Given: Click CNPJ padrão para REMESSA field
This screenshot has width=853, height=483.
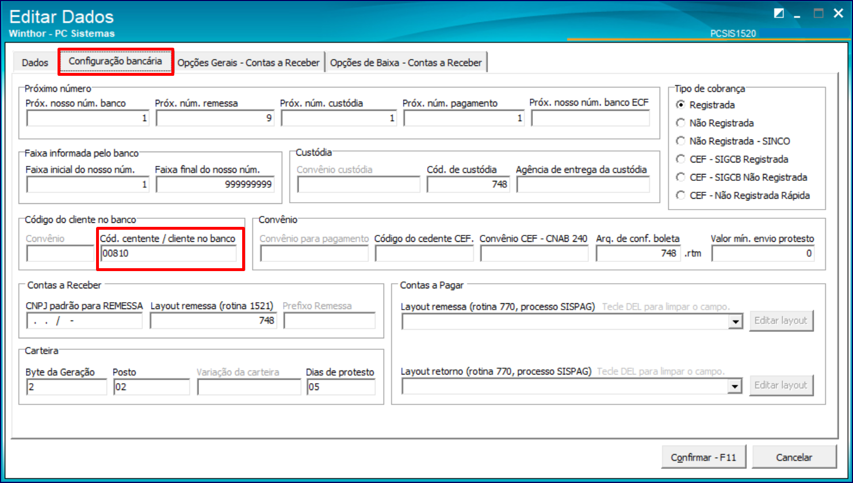Looking at the screenshot, I should point(84,320).
